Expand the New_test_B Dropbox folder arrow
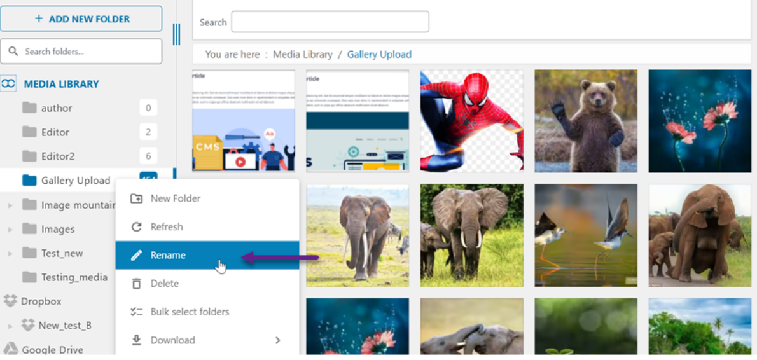Viewport: 757px width, 360px height. (10, 327)
